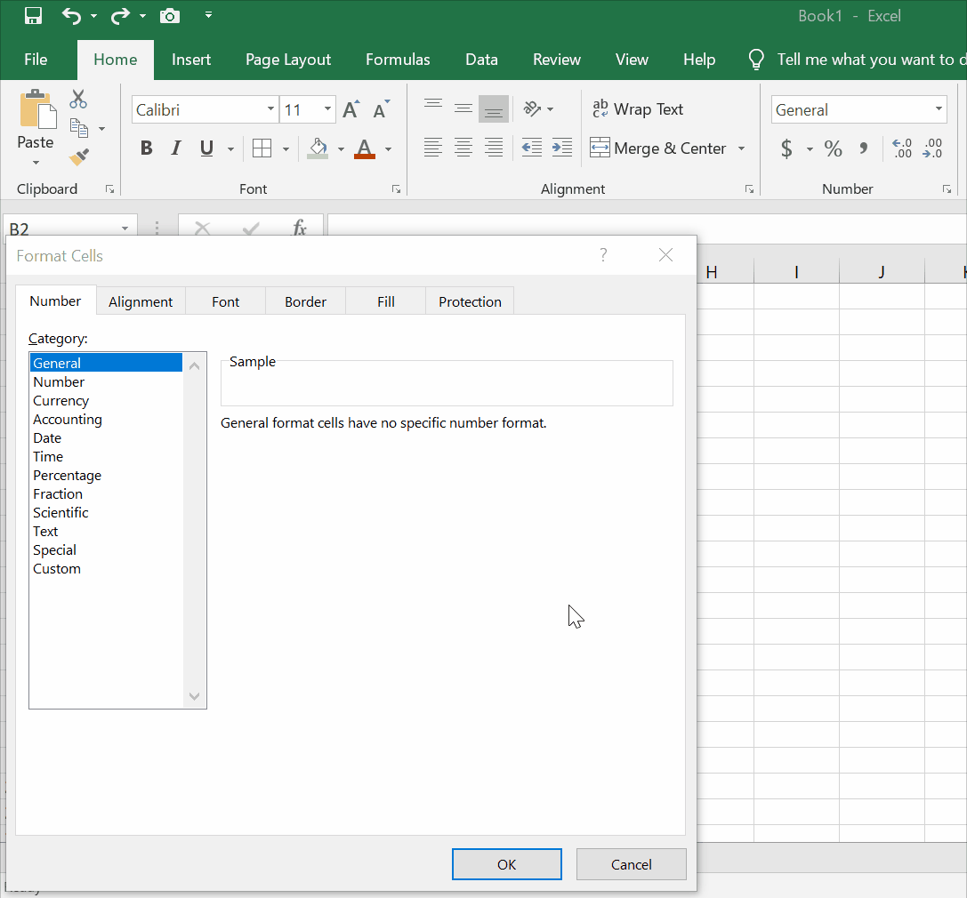Click OK in Format Cells dialog
967x898 pixels.
pyautogui.click(x=507, y=864)
